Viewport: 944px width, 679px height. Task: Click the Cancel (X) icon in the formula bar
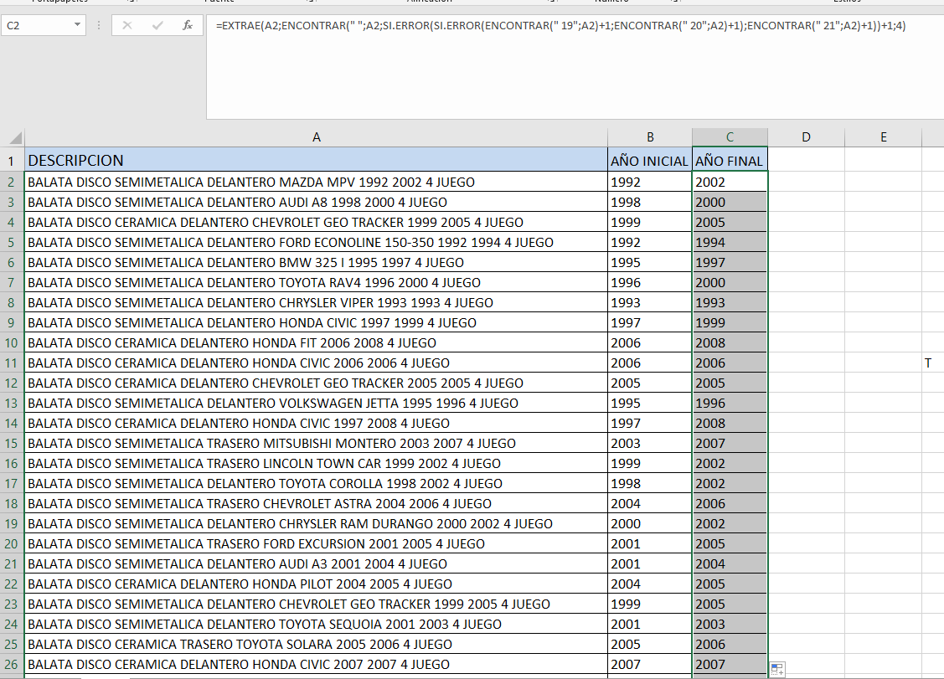point(127,25)
